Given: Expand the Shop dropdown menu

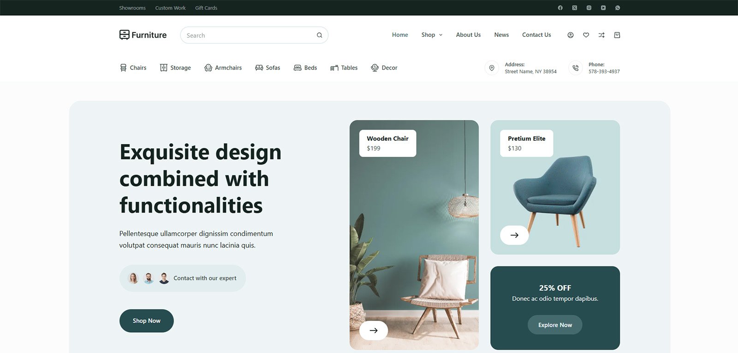Looking at the screenshot, I should pos(432,35).
